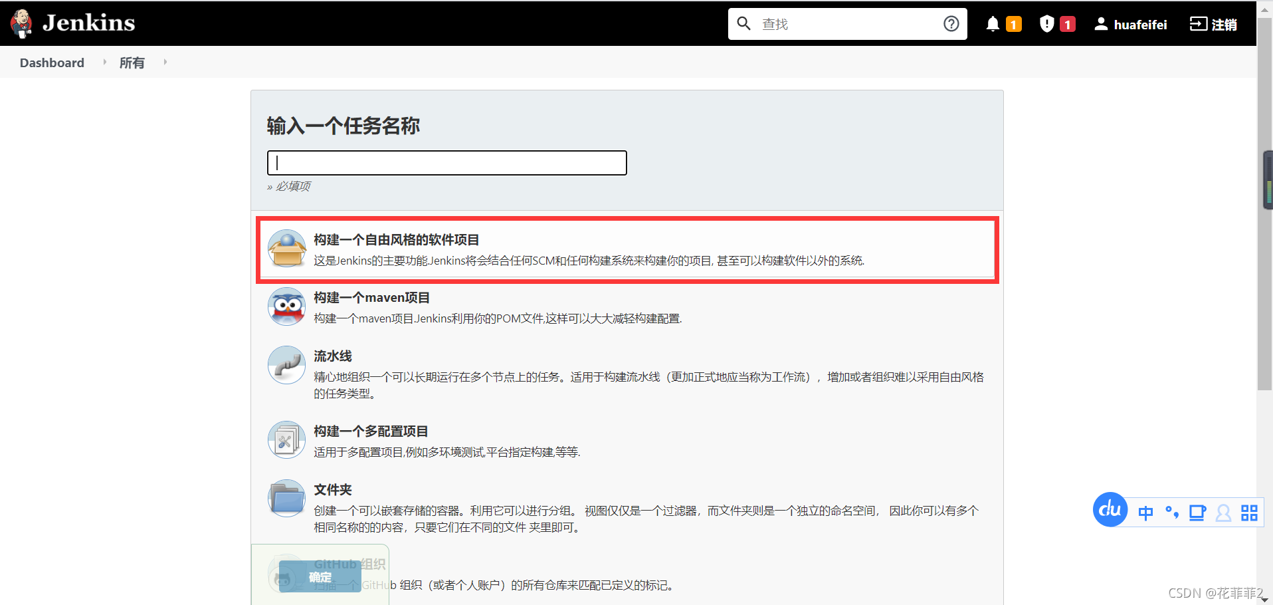Select 构建一个自由风格的软件项目 title

pyautogui.click(x=396, y=239)
